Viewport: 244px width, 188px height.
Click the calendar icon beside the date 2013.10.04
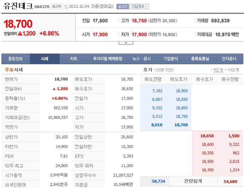tap(66, 7)
